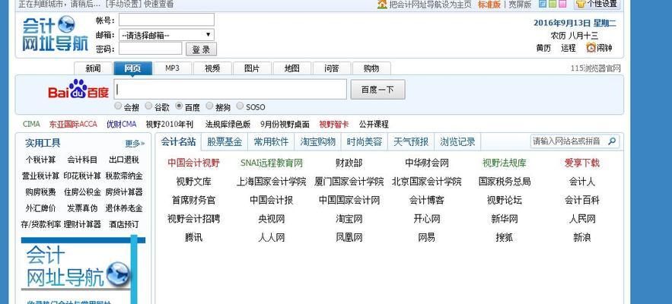Open the 外汇牌价 tool link
The image size is (672, 304).
40,208
